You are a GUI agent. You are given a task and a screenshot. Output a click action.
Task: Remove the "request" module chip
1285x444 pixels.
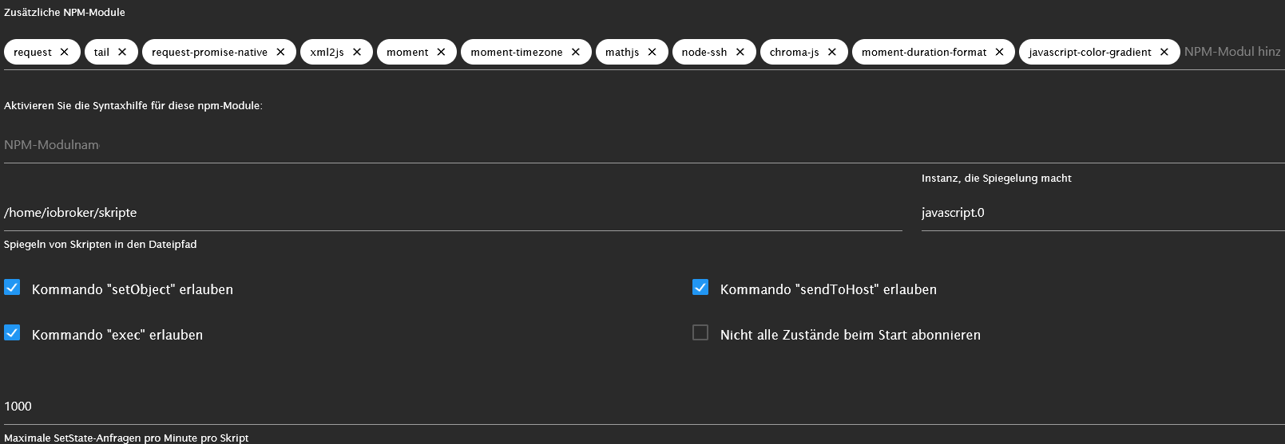pos(65,52)
